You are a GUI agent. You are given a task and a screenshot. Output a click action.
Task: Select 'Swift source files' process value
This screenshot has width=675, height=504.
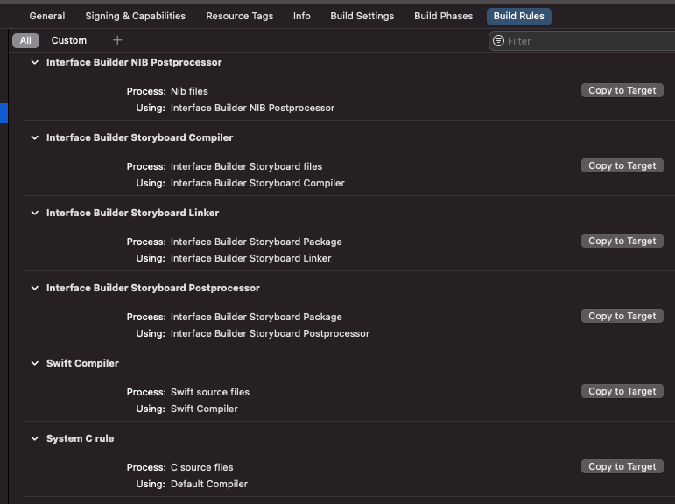209,393
